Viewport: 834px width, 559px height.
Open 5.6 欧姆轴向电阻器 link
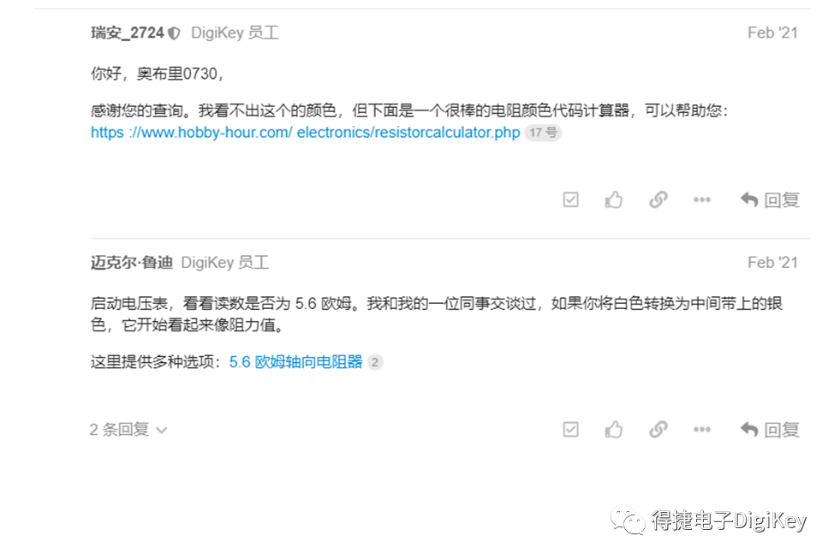coord(295,362)
